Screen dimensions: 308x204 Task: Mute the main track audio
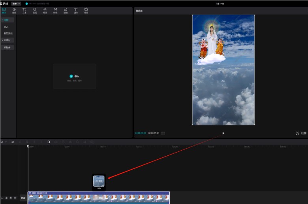point(15,198)
